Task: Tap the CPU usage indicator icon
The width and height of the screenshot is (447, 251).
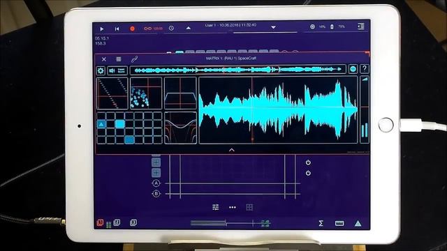Action: click(312, 26)
